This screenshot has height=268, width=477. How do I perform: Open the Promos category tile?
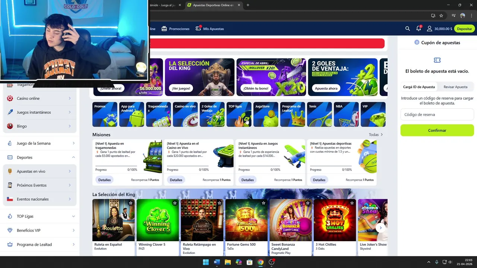click(x=105, y=114)
